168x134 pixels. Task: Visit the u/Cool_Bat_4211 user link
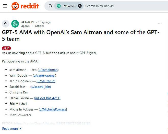click(47, 98)
